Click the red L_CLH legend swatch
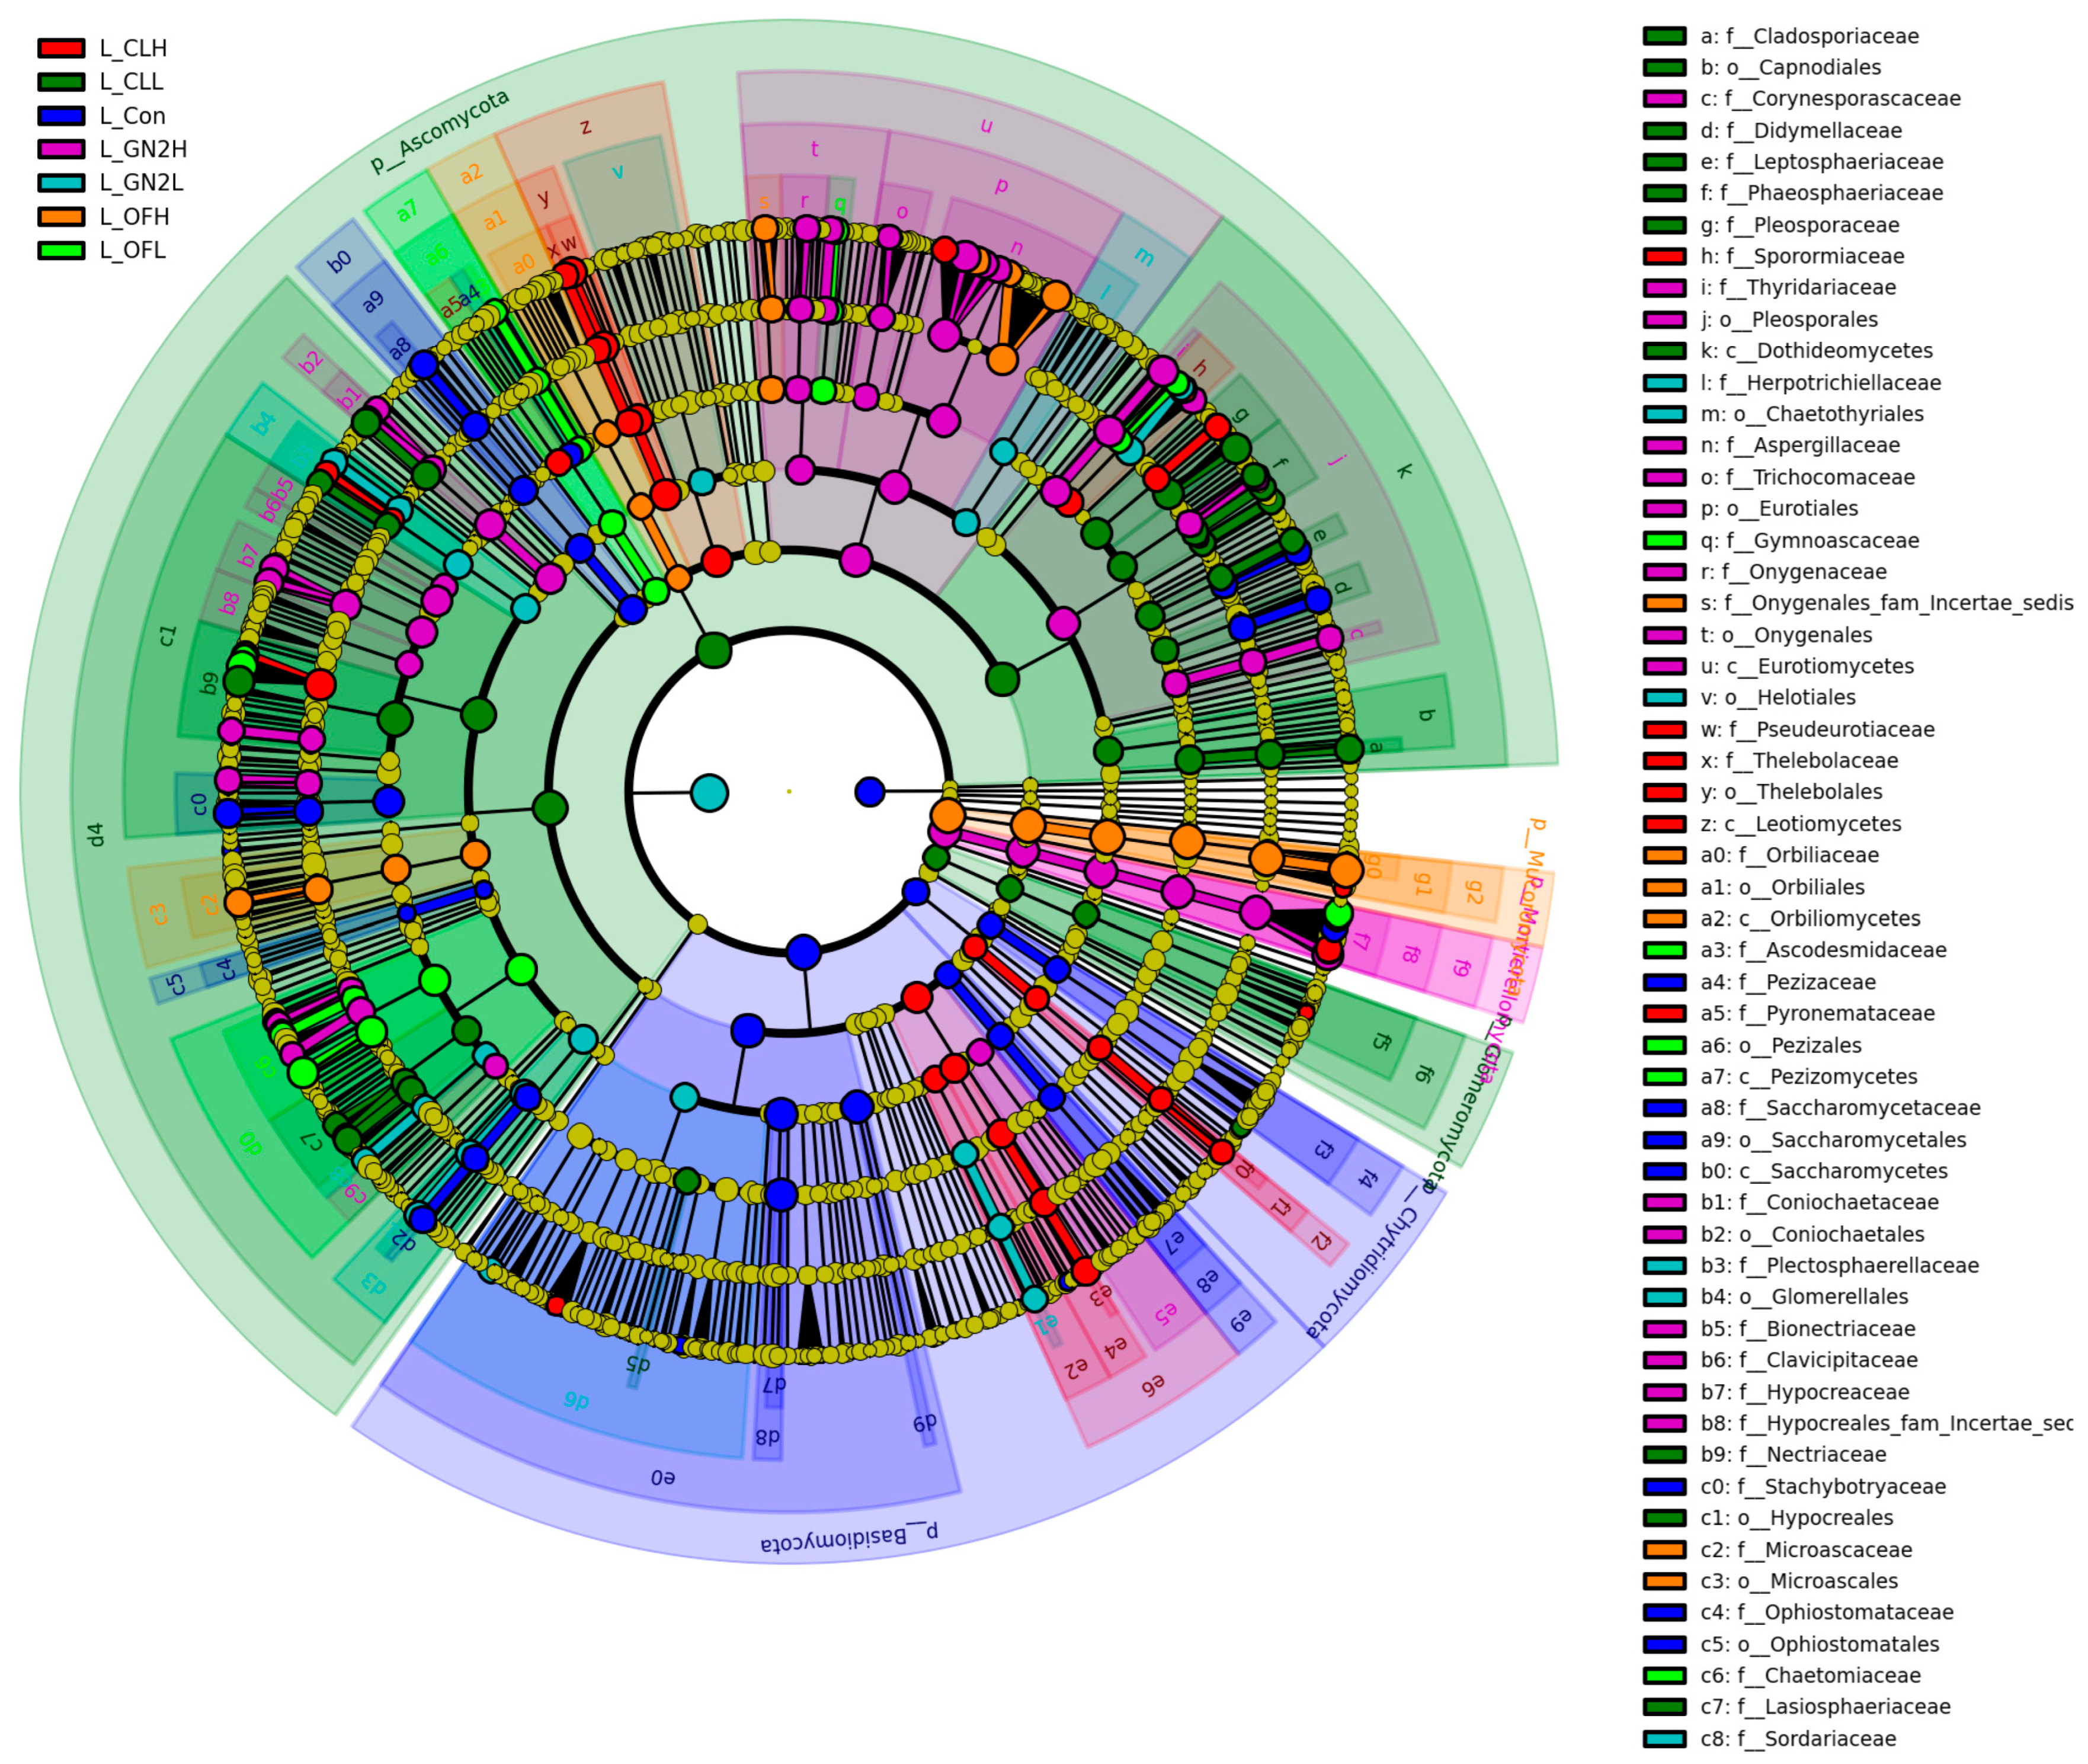Screen dimensions: 2088x1764 coord(61,48)
